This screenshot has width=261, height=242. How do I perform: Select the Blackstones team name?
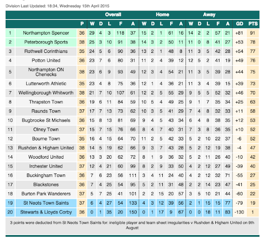click(46, 185)
